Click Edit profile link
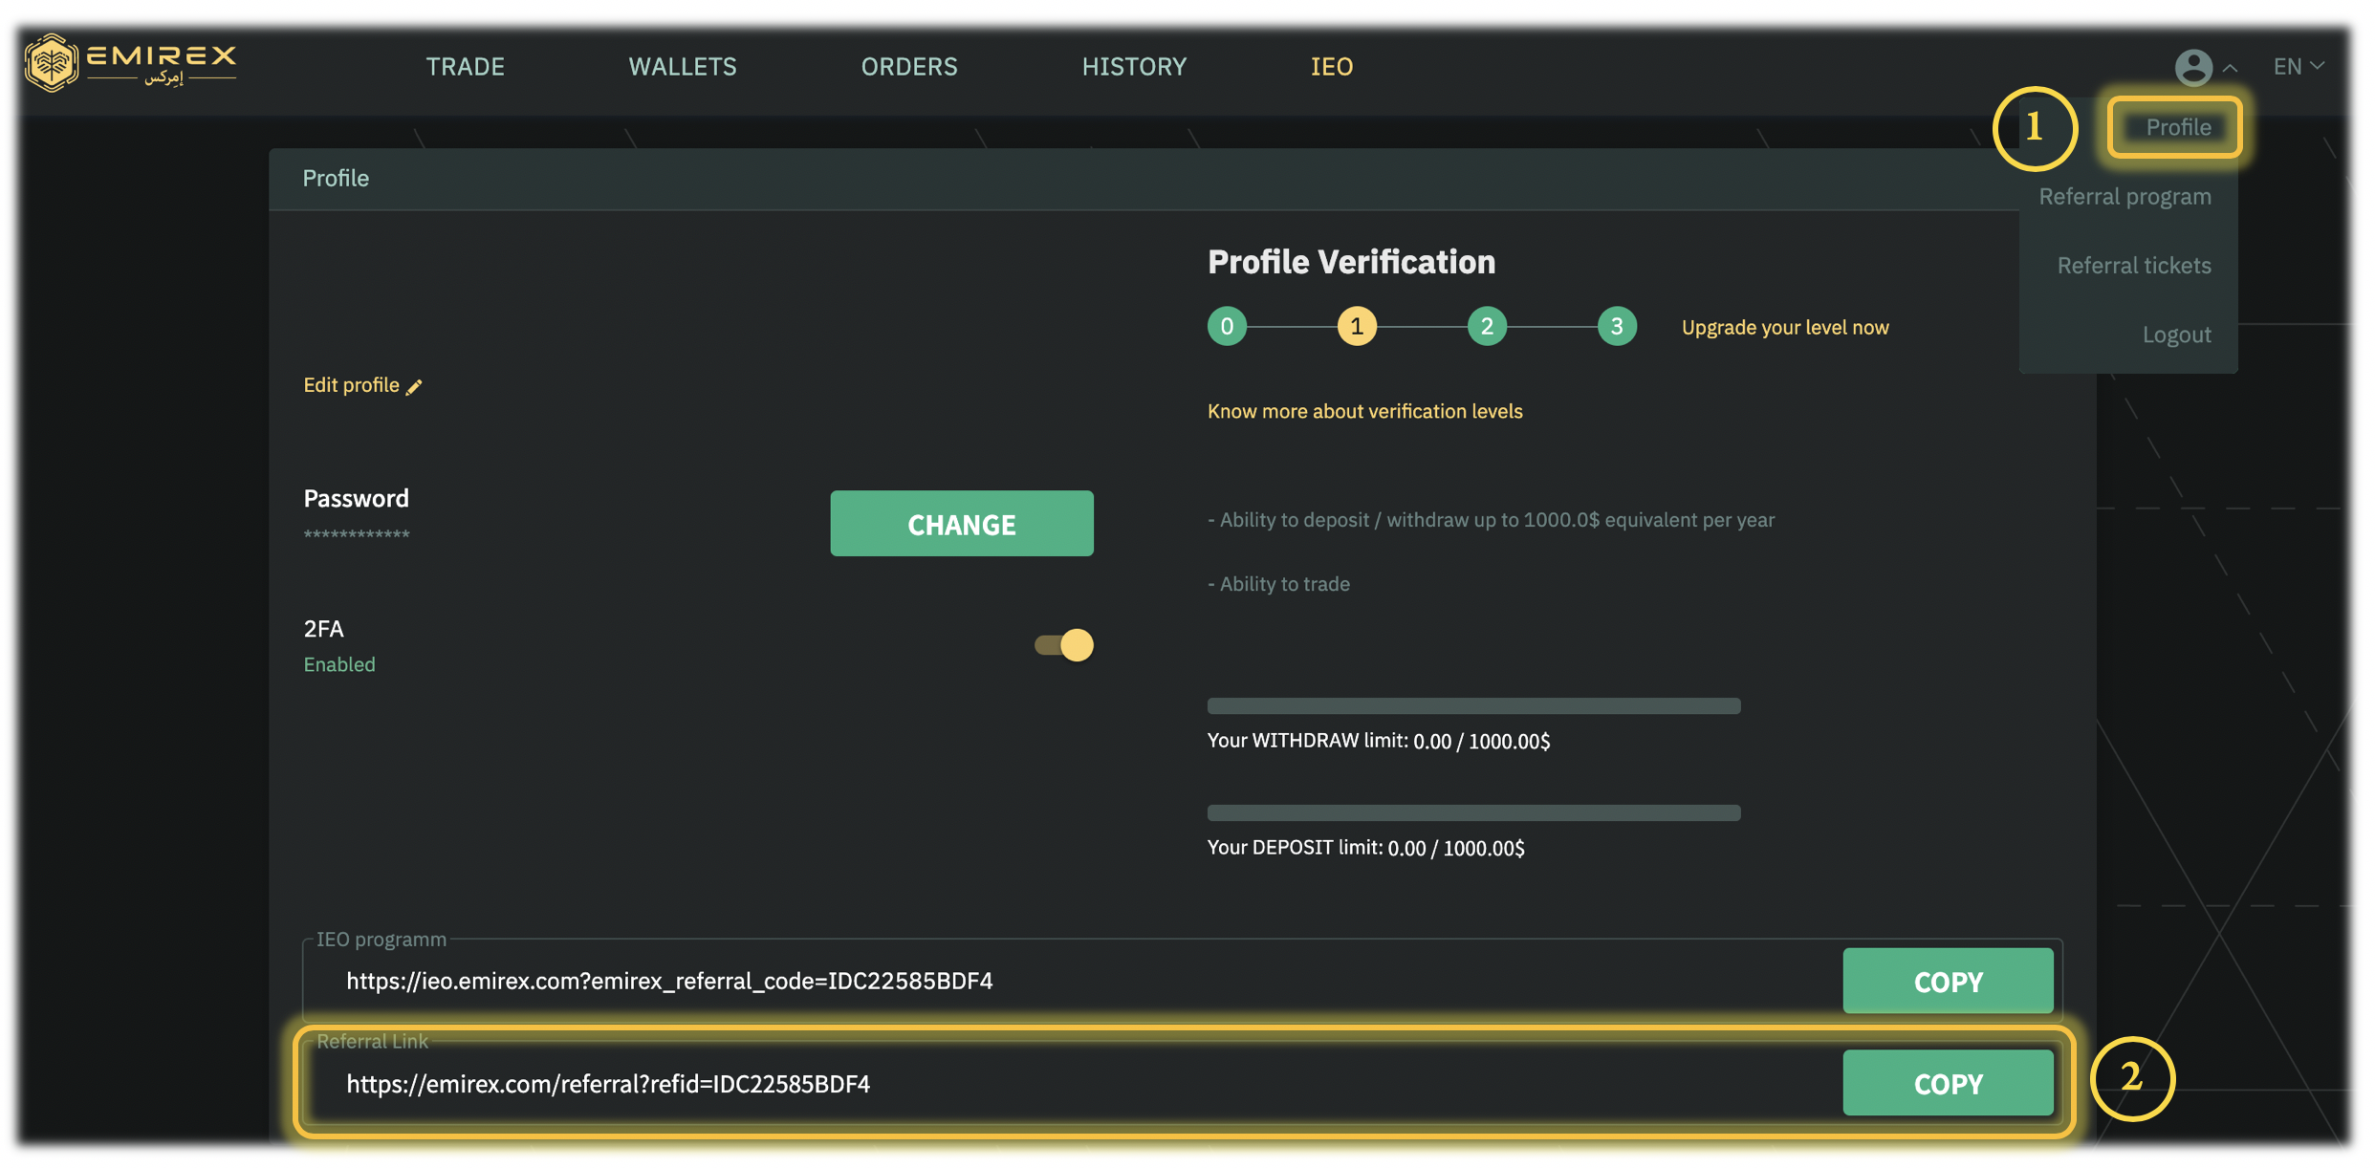This screenshot has height=1168, width=2375. [351, 385]
